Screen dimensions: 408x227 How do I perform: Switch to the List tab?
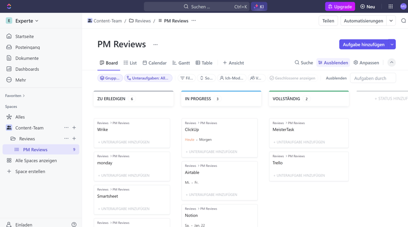[130, 63]
